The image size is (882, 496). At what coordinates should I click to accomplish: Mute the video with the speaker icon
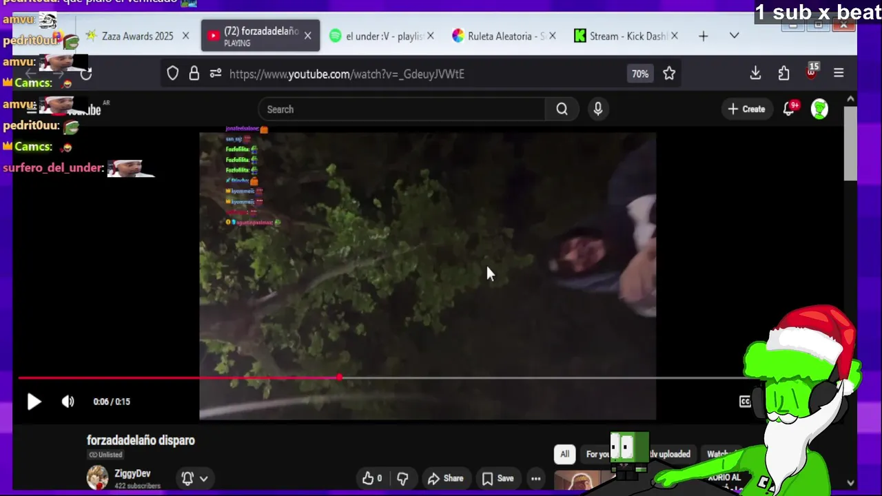click(68, 402)
